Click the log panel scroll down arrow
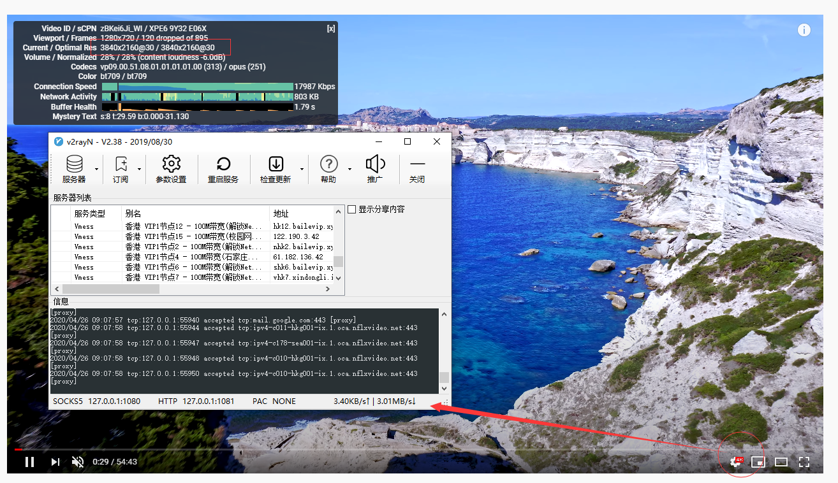 point(445,388)
